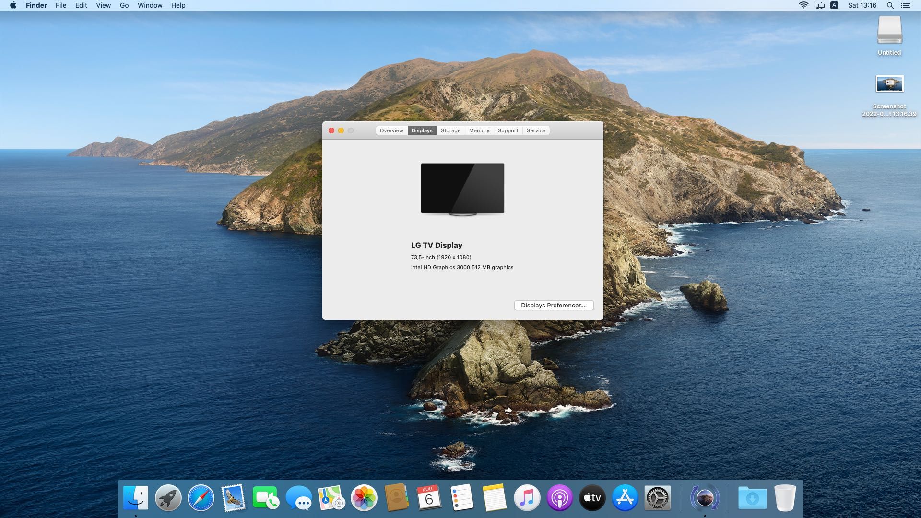Click Intel HD Graphics 3000 text
Image resolution: width=921 pixels, height=518 pixels.
(x=462, y=267)
